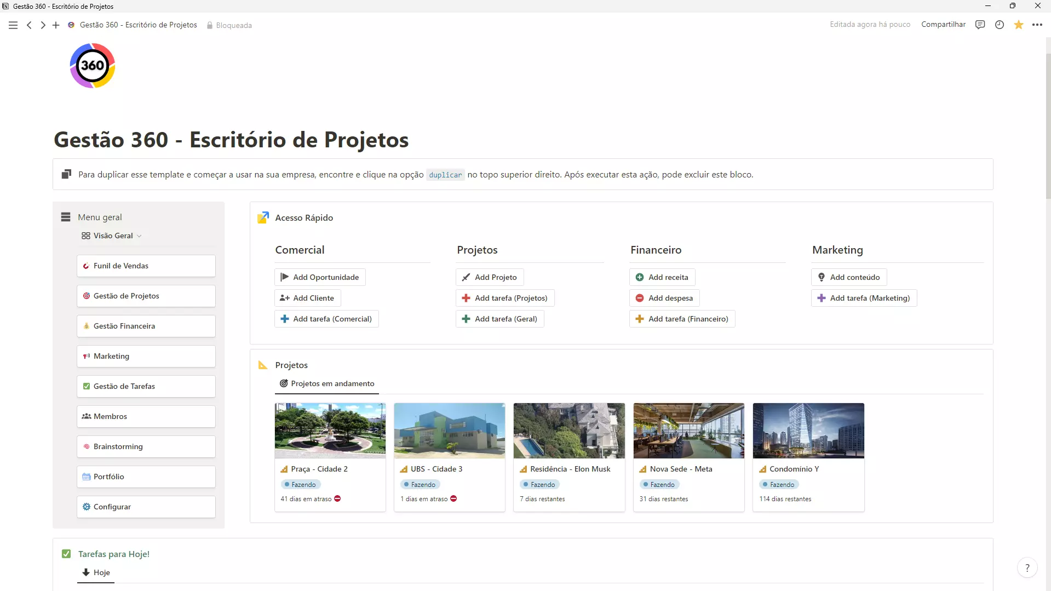1051x591 pixels.
Task: Click '31 dias restantes' text
Action: (x=664, y=499)
